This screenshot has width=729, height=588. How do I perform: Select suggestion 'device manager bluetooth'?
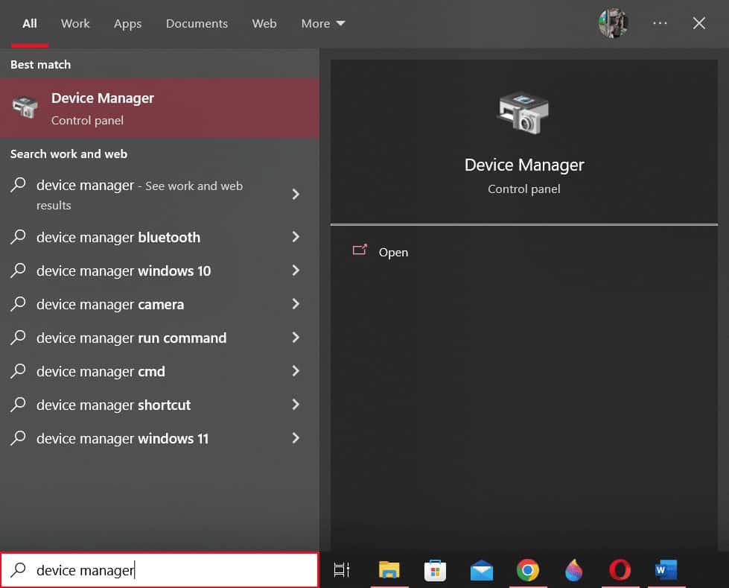159,237
